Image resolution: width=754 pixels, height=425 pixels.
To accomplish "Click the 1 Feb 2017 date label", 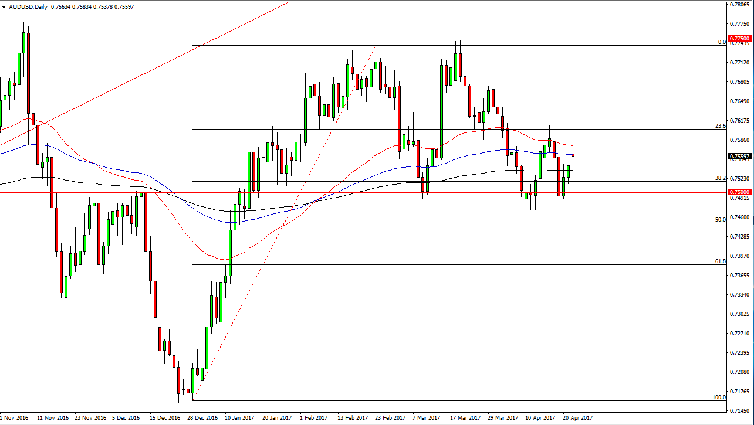I will (x=313, y=417).
